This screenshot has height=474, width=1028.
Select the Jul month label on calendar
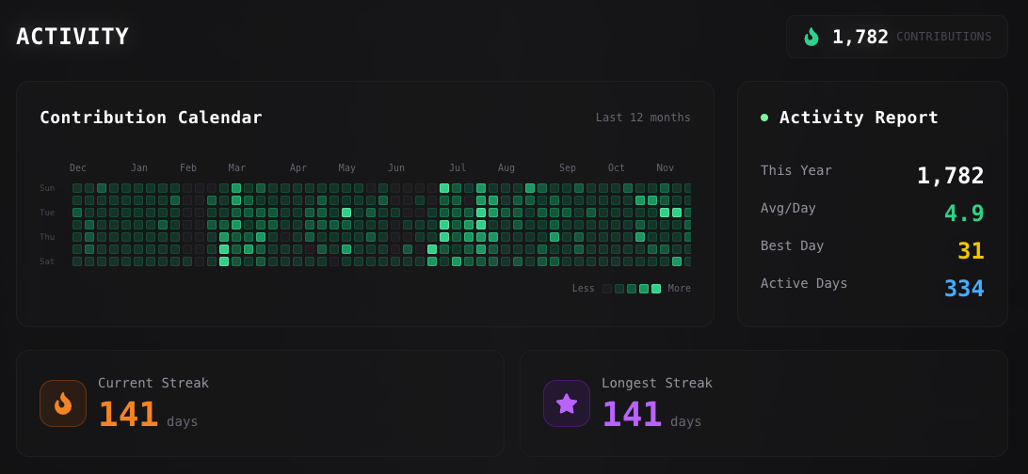458,168
